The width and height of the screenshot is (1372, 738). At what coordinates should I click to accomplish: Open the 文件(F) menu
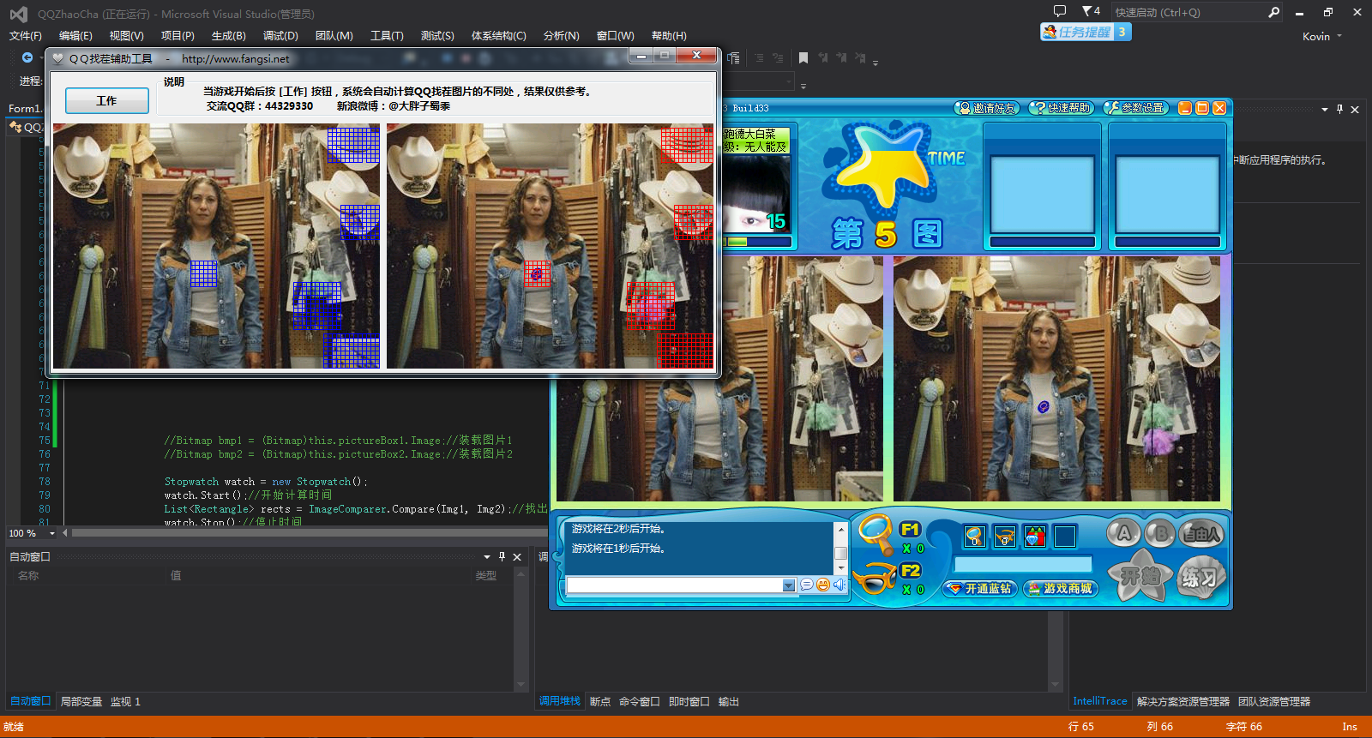pos(26,36)
